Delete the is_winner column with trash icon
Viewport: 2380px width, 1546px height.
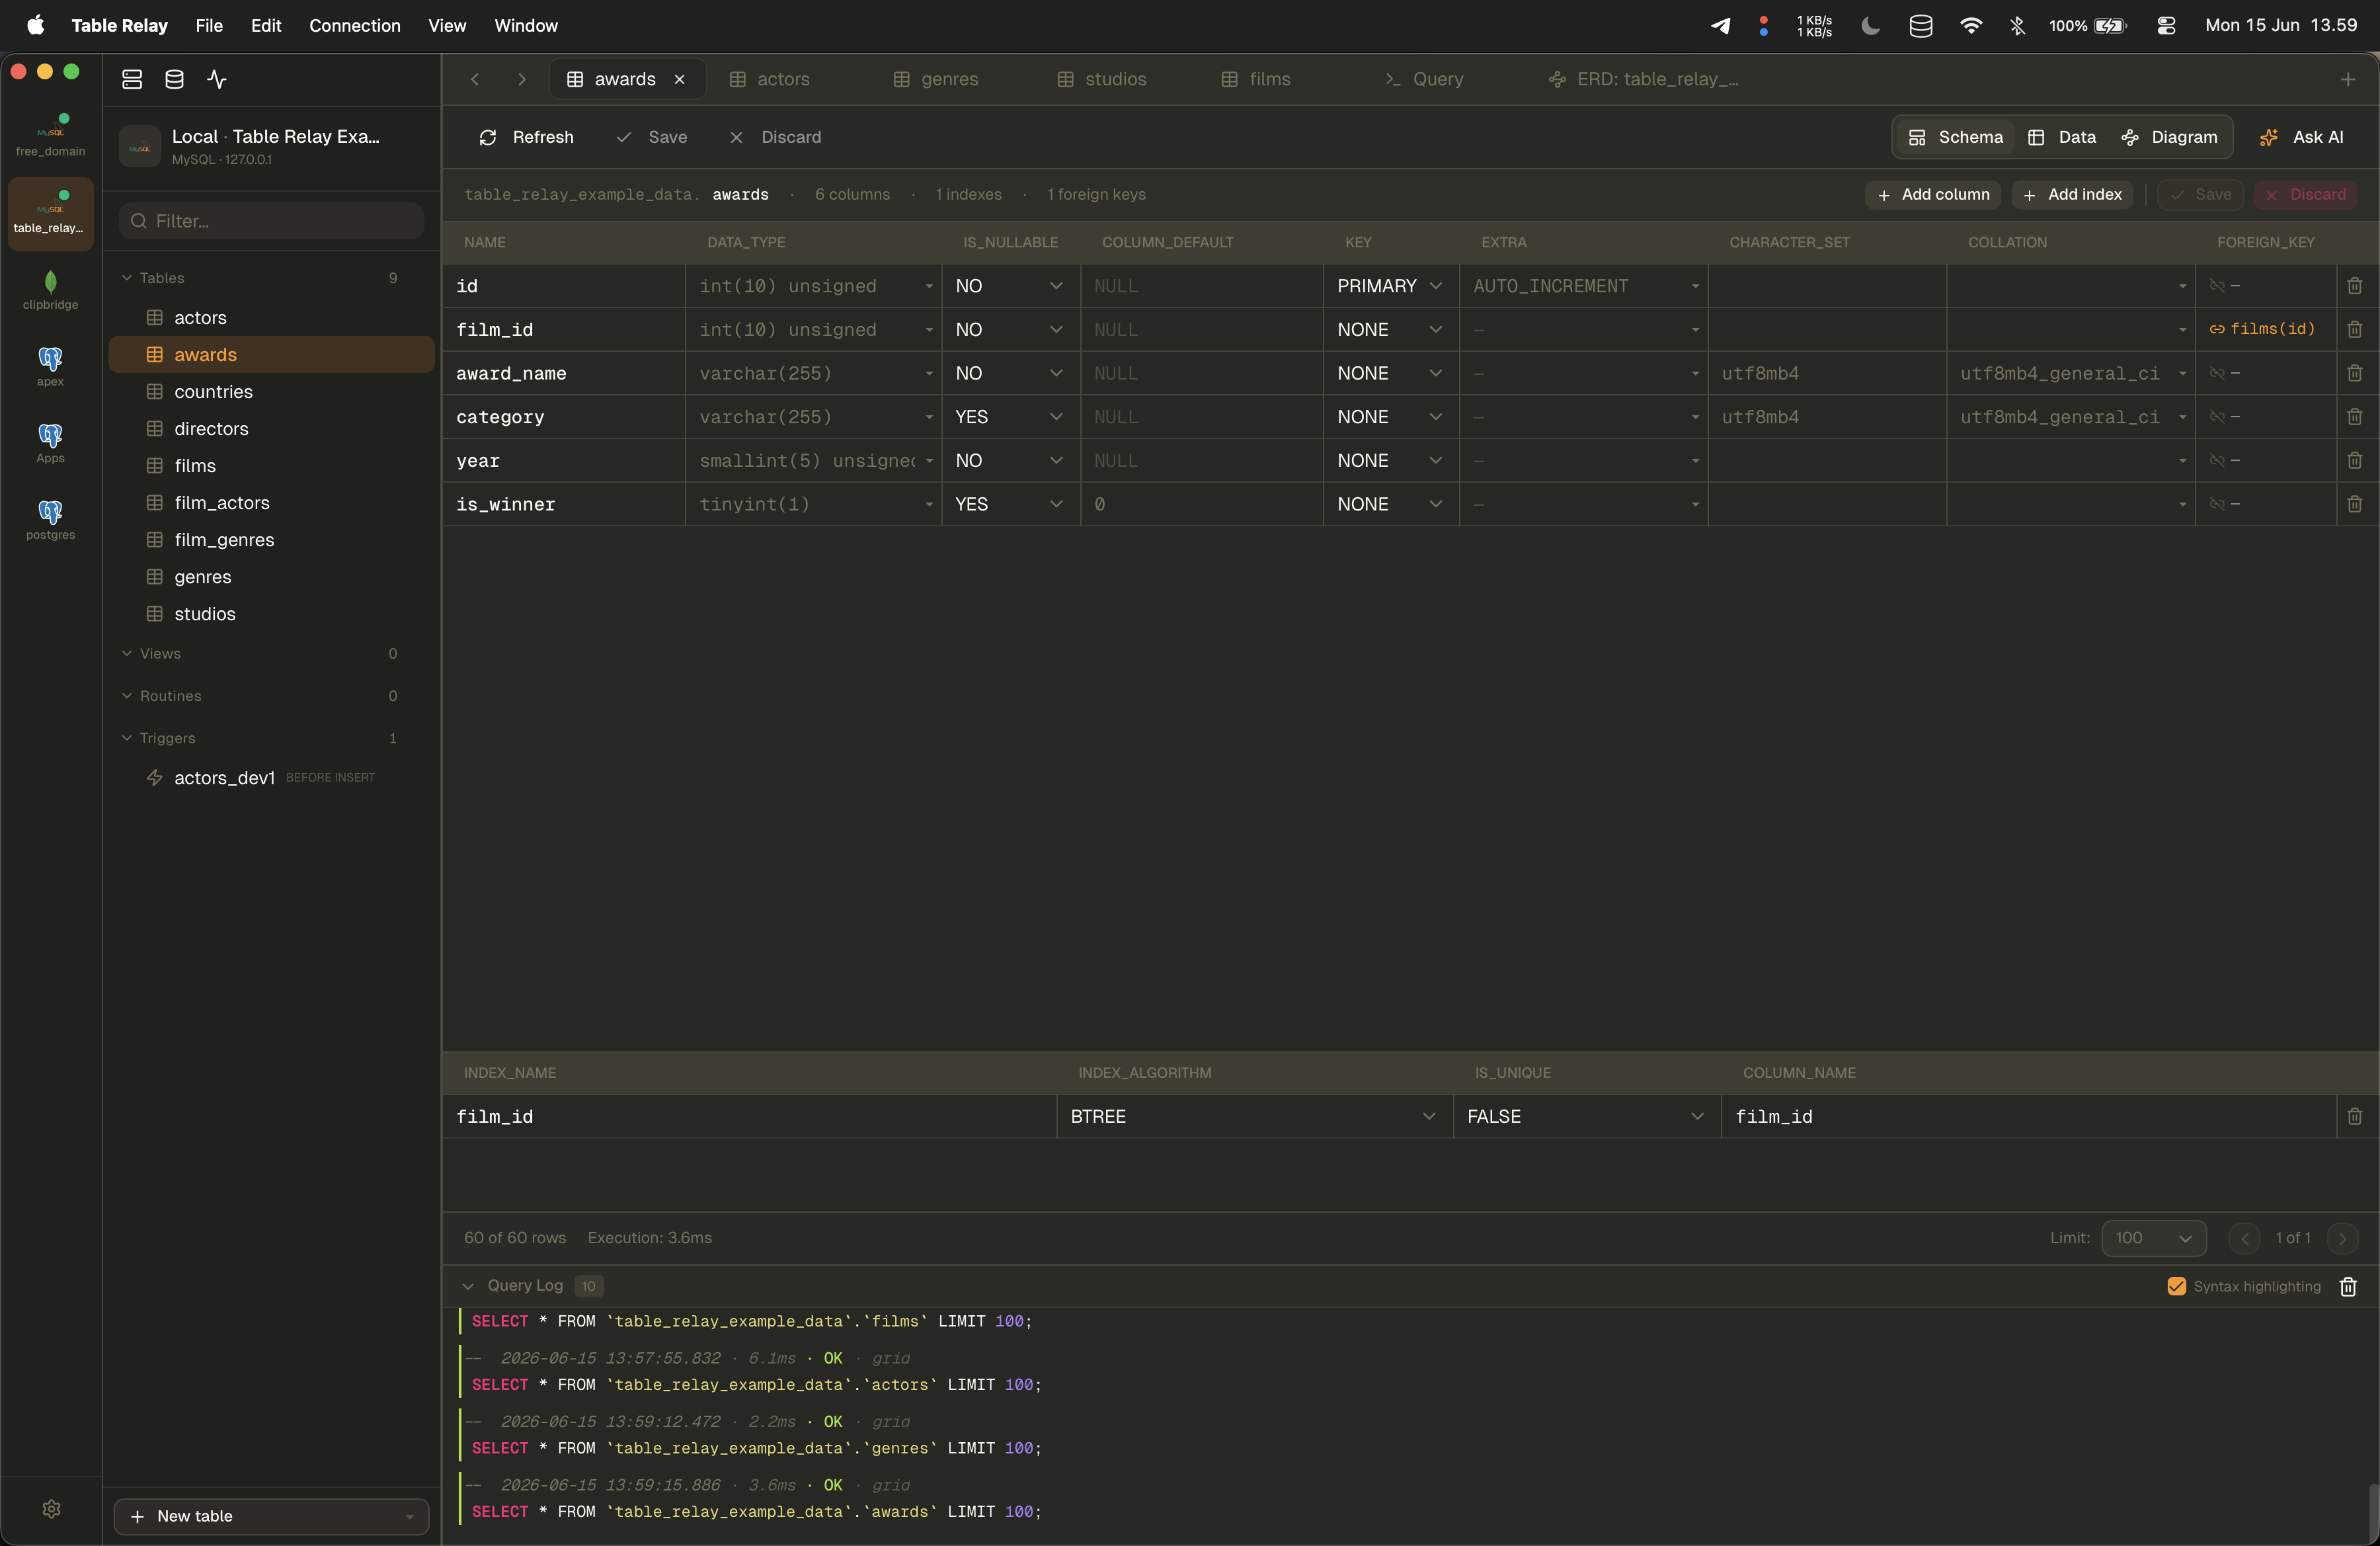tap(2354, 504)
